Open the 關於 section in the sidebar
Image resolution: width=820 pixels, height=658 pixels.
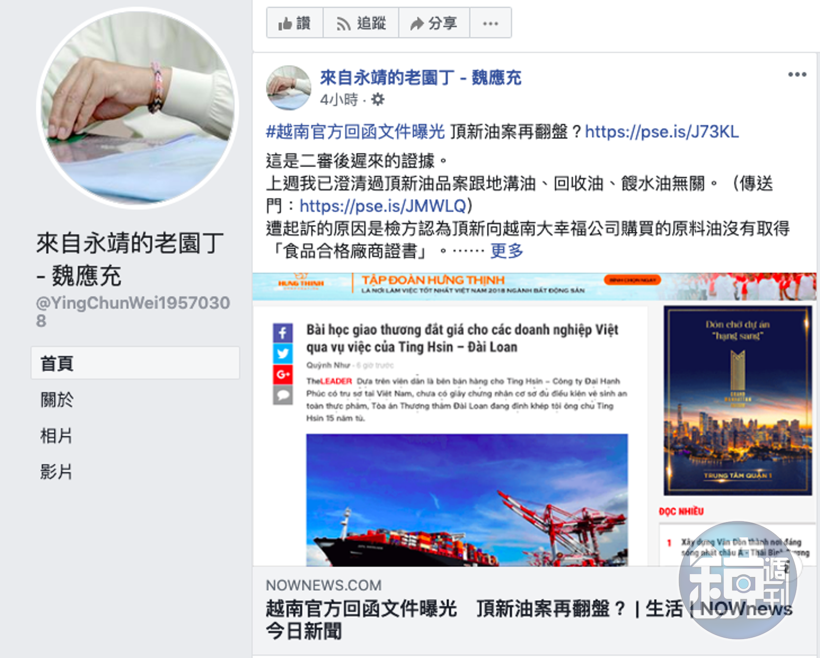57,399
